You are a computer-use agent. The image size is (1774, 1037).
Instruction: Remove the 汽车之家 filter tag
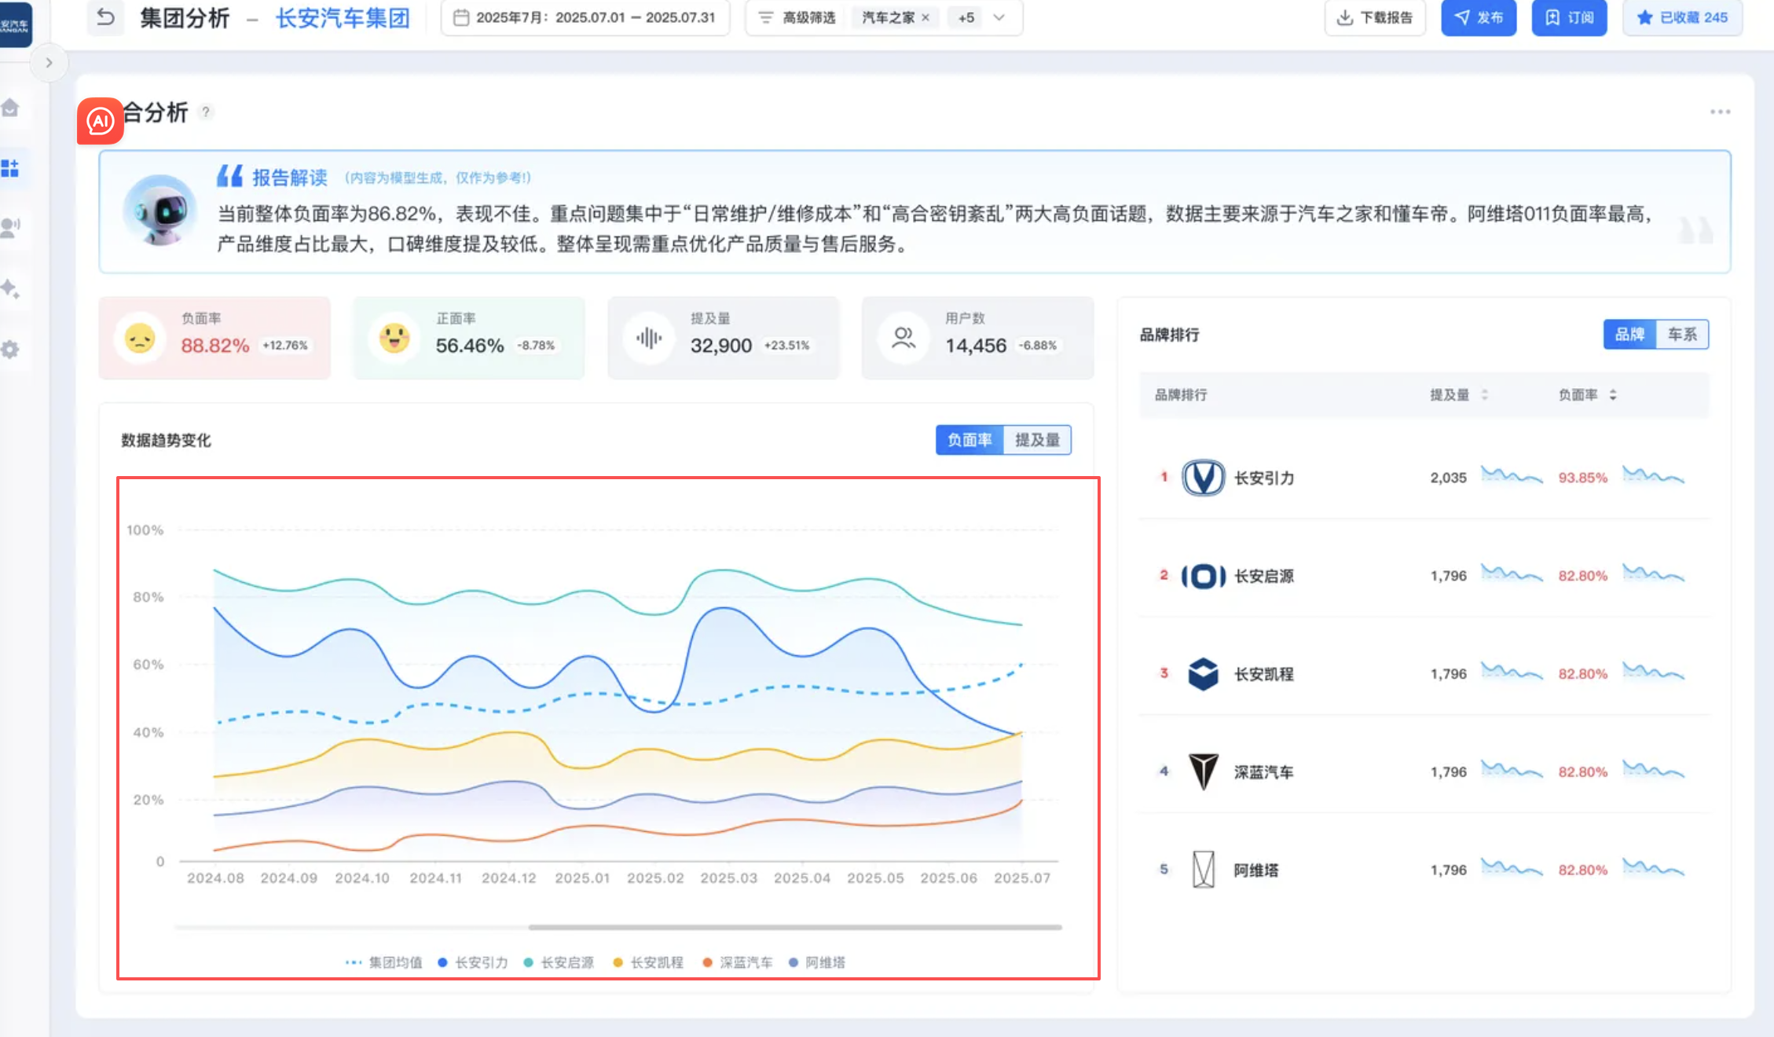click(925, 17)
